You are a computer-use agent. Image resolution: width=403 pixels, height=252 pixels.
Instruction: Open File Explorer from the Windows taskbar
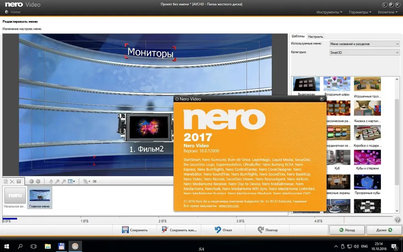coord(48,246)
